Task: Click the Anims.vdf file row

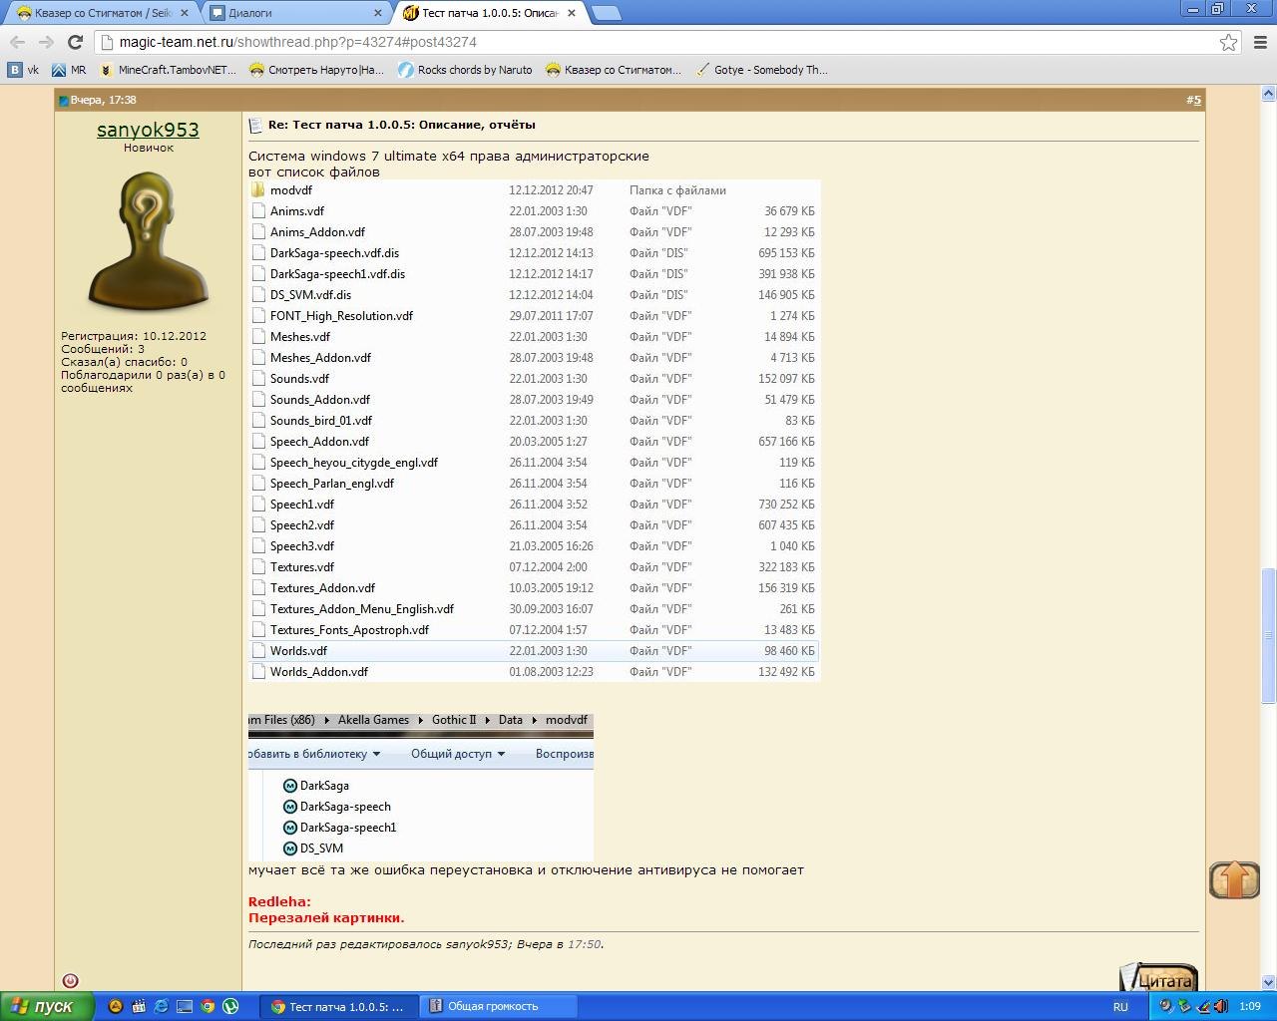Action: 534,211
